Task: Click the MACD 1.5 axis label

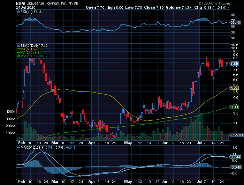Action: 235,147
